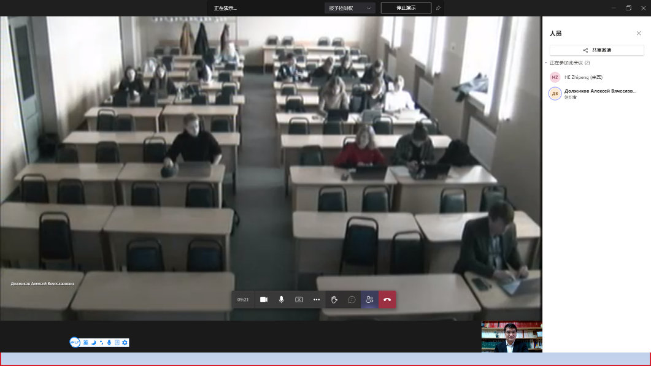The height and width of the screenshot is (366, 651).
Task: Close the 人员 people panel
Action: point(639,33)
